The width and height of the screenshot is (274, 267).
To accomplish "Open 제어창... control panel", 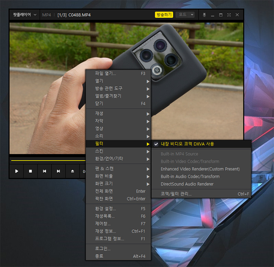I will [118, 224].
